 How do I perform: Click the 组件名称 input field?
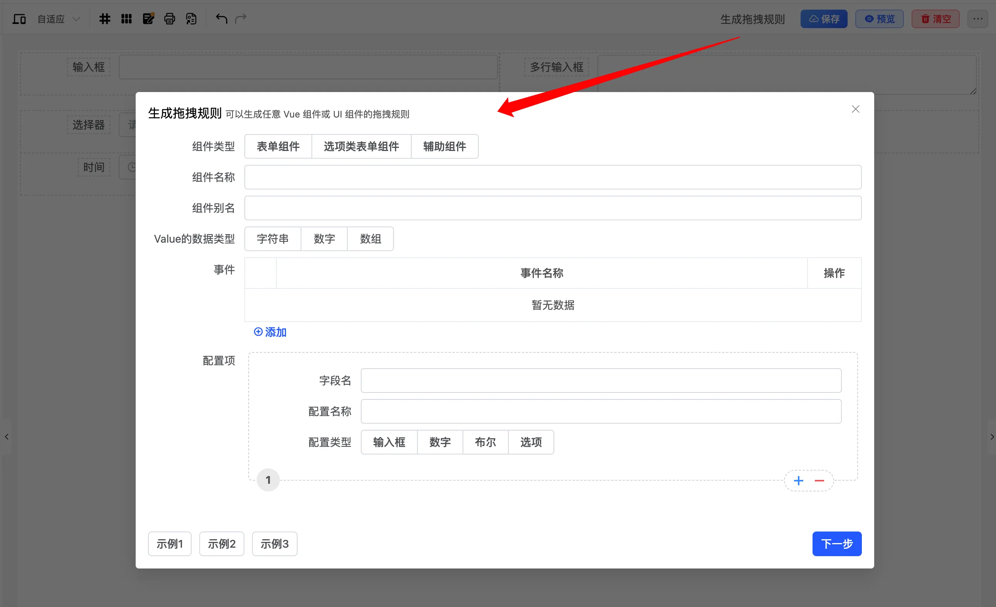(553, 177)
